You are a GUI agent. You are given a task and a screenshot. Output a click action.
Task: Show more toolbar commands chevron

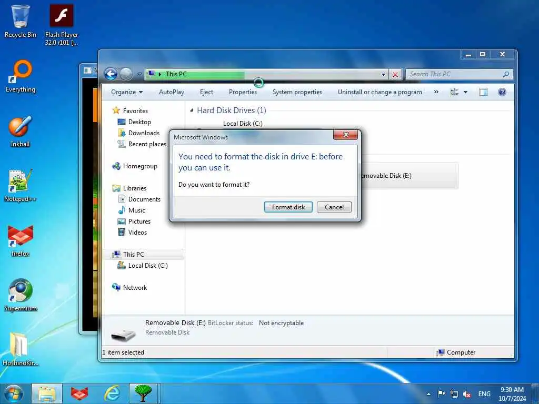(x=436, y=92)
